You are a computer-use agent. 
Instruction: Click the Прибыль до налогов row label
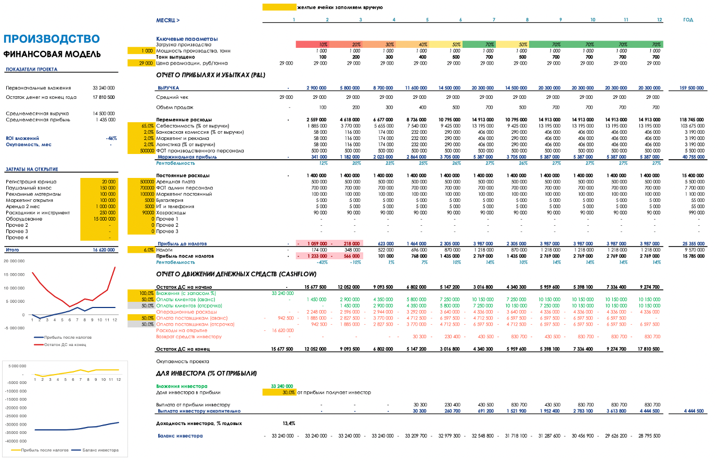182,243
